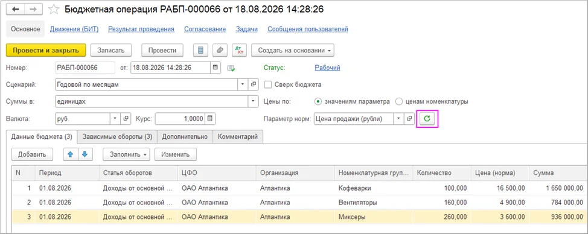Move the row up with blue arrow
Image resolution: width=588 pixels, height=234 pixels.
coord(70,154)
